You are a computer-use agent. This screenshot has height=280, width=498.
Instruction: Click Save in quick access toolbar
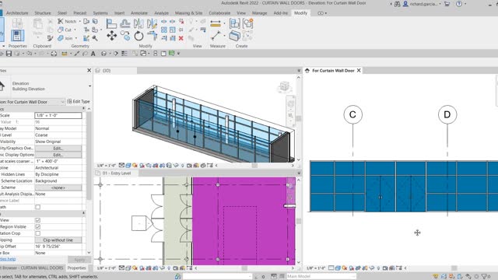coord(9,54)
